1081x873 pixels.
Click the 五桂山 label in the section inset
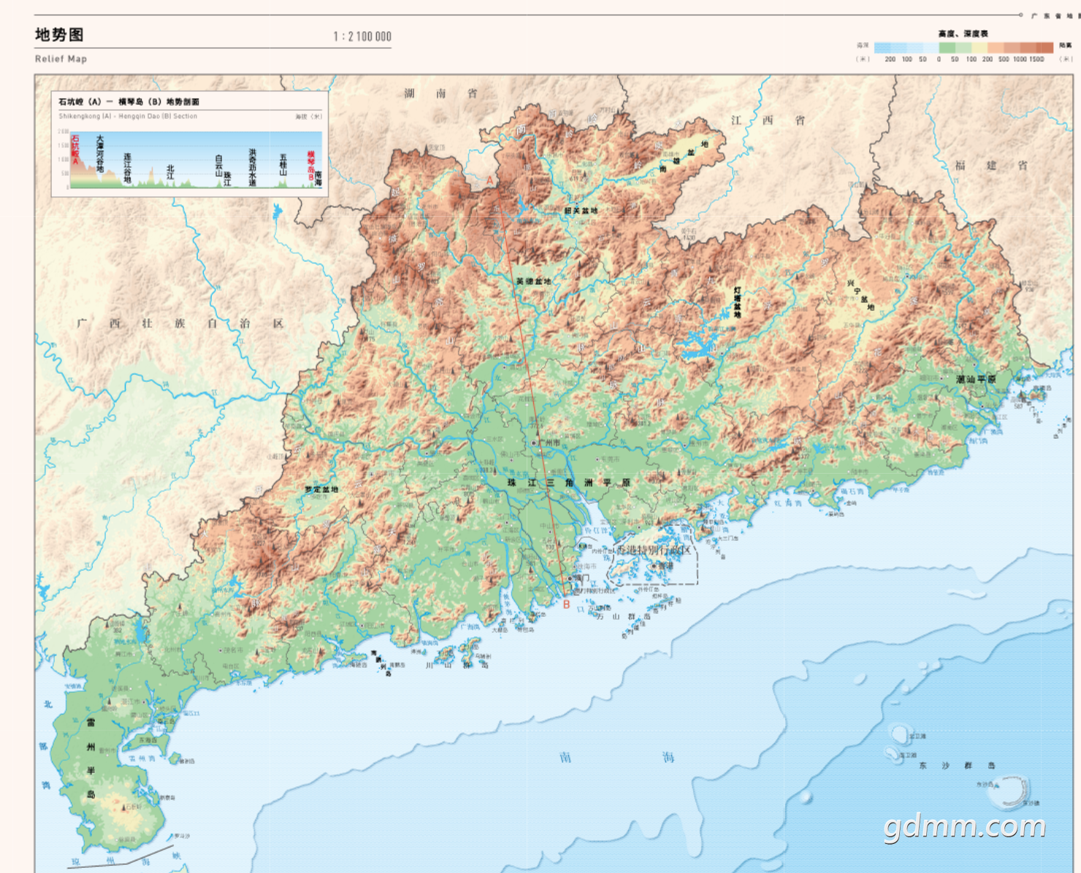pyautogui.click(x=283, y=165)
